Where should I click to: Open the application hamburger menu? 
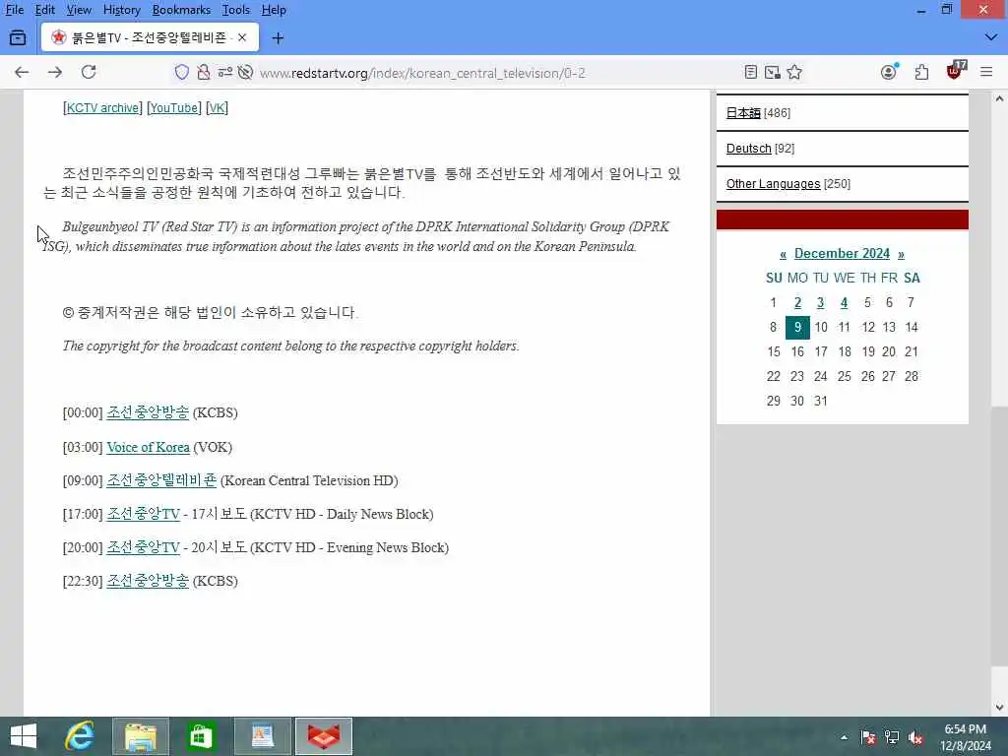[986, 72]
